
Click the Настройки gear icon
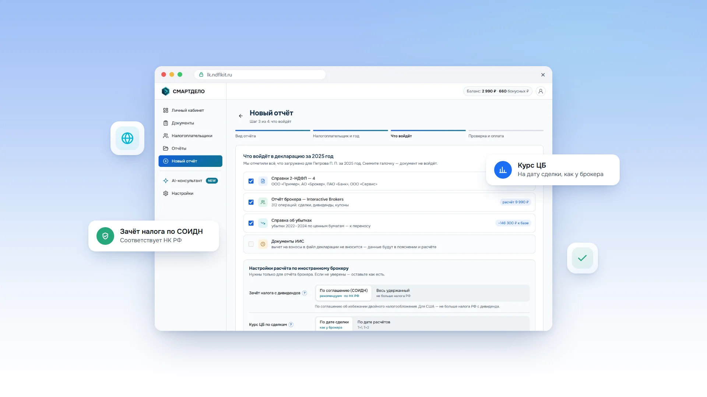[166, 193]
